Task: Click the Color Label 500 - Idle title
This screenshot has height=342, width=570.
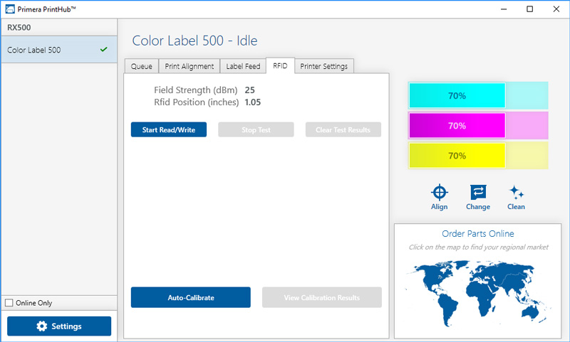Action: tap(195, 41)
